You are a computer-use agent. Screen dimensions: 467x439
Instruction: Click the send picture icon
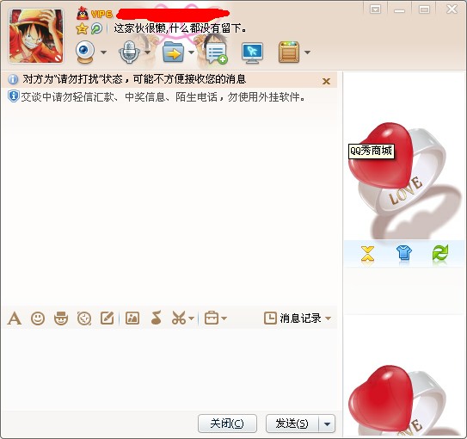coord(132,318)
